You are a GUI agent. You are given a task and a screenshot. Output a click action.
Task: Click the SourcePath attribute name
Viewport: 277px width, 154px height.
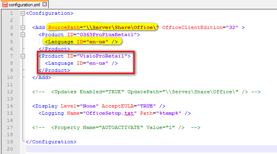click(64, 27)
